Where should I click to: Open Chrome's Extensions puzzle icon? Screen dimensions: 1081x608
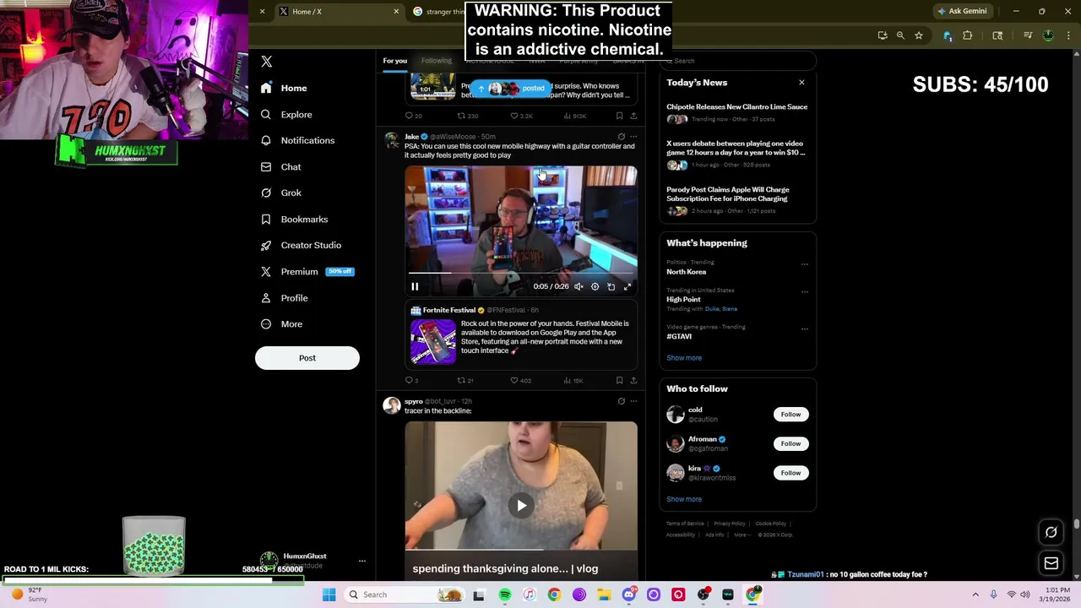(x=968, y=35)
